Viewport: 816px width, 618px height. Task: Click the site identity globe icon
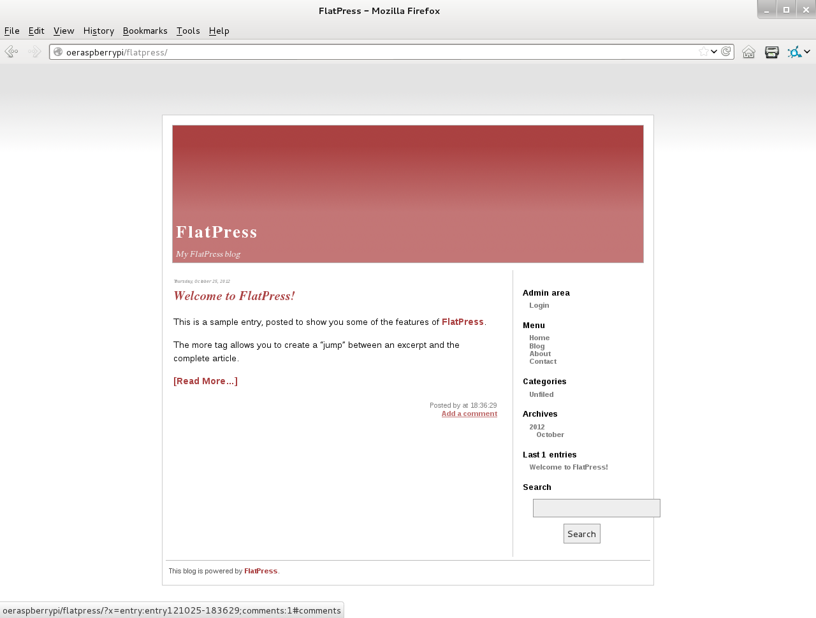[57, 52]
